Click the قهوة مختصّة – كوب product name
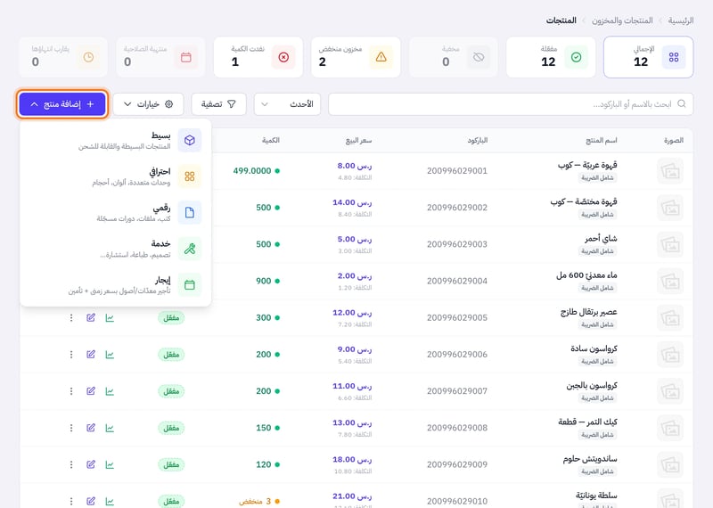Image resolution: width=713 pixels, height=508 pixels. pos(584,201)
